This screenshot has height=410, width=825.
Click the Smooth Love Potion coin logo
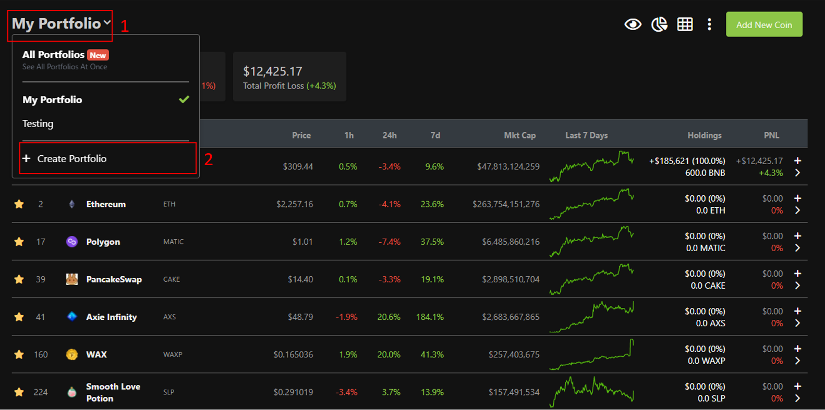(72, 392)
